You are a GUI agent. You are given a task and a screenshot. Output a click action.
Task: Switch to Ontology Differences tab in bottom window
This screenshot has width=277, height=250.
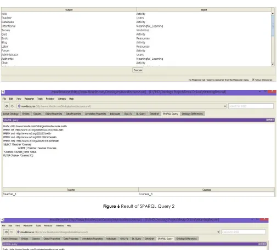tap(186, 238)
